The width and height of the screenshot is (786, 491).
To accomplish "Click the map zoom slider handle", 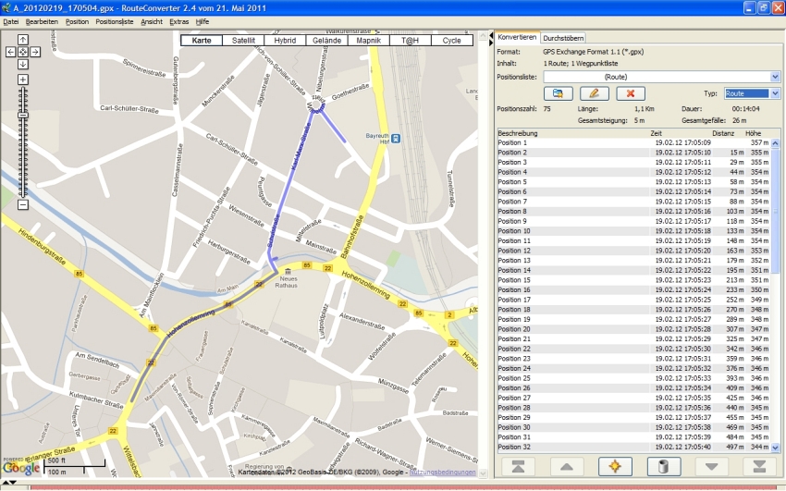I will [x=23, y=115].
